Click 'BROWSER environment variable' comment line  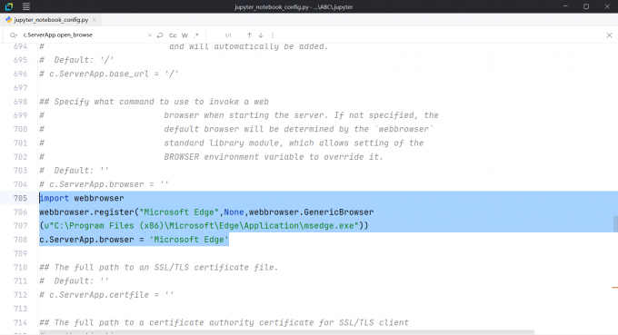coord(274,157)
